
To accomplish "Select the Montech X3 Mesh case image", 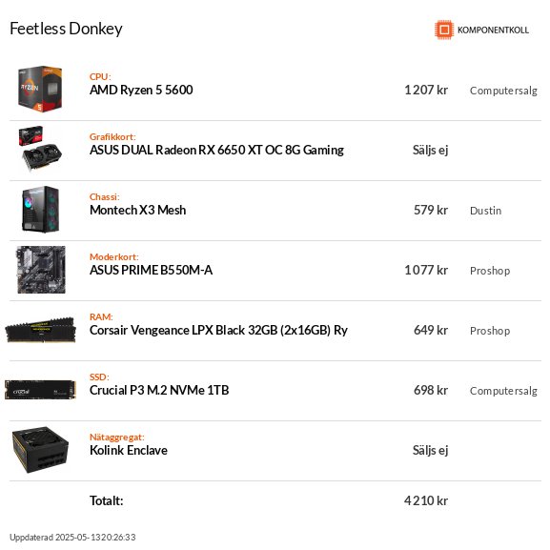I will coord(40,210).
